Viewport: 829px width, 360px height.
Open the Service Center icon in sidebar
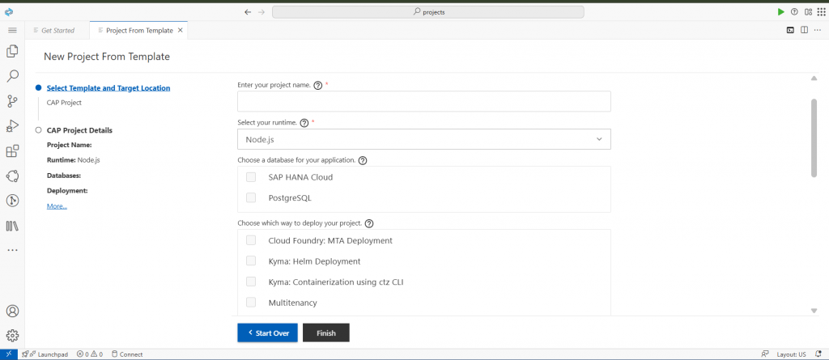(x=12, y=176)
